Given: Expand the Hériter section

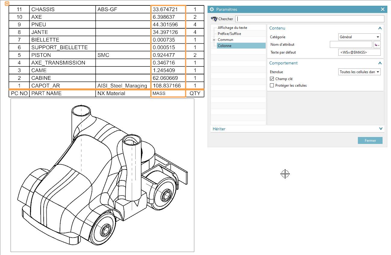Looking at the screenshot, I should tap(380, 129).
